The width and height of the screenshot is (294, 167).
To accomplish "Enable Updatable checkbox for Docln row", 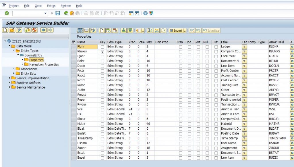I will click(189, 66).
